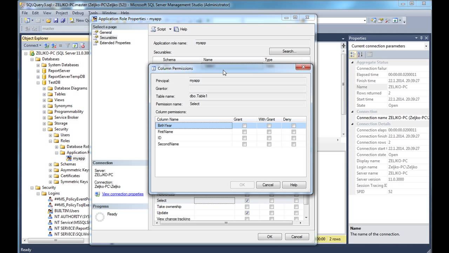Click the myapp application role icon
449x253 pixels.
point(69,158)
